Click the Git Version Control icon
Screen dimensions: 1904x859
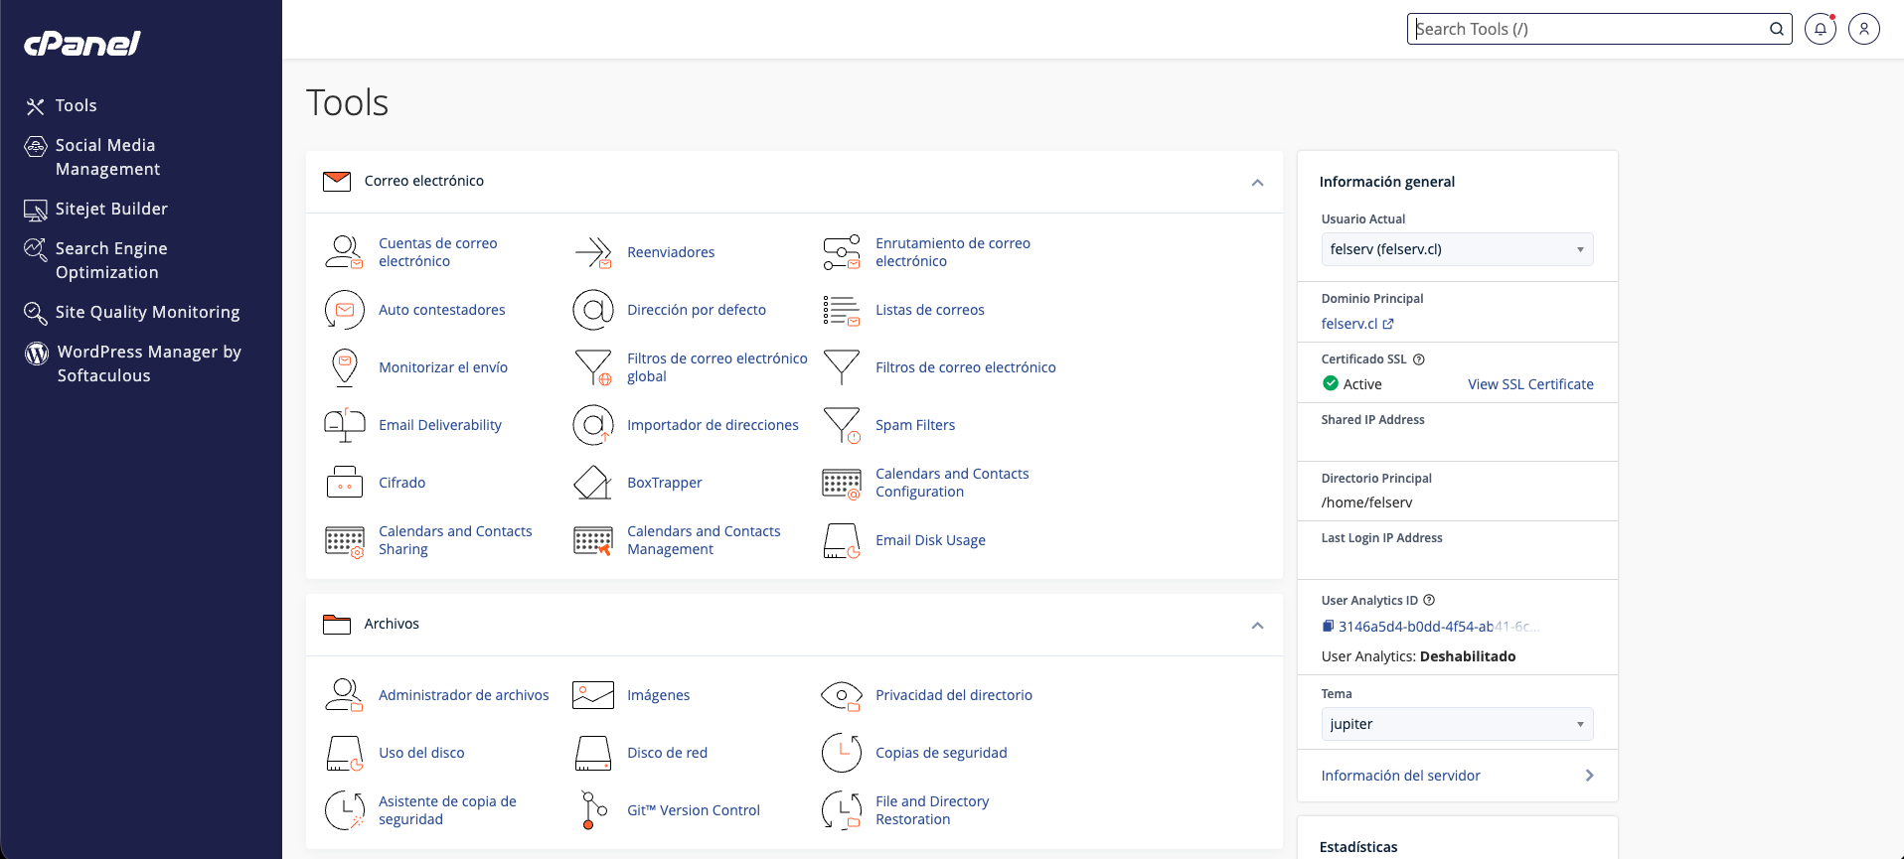point(593,810)
